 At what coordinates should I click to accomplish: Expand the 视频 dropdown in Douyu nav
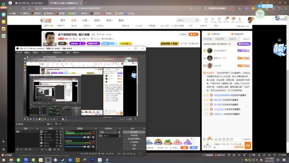point(97,20)
